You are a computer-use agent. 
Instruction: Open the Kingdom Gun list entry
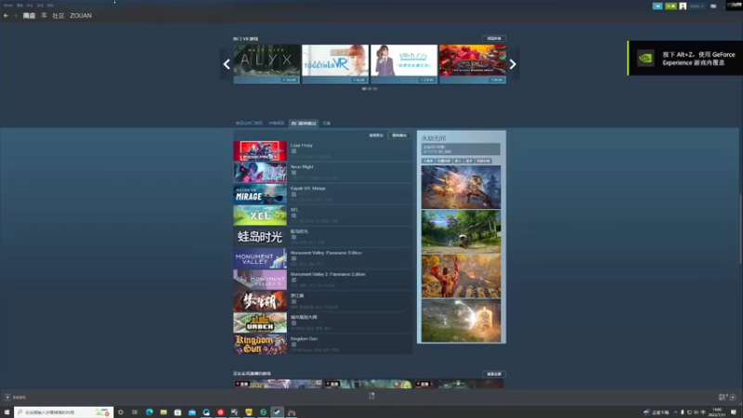[322, 345]
